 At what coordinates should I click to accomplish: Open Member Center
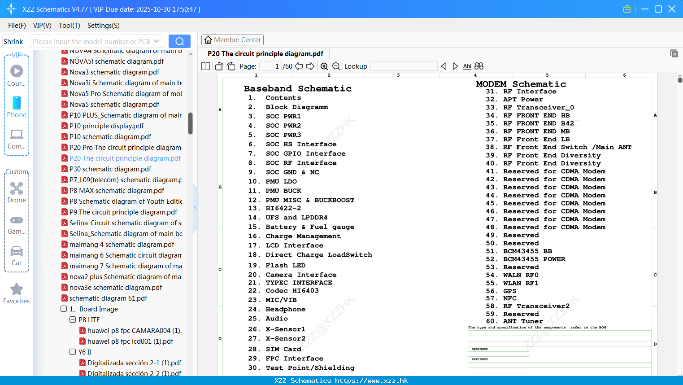click(232, 40)
